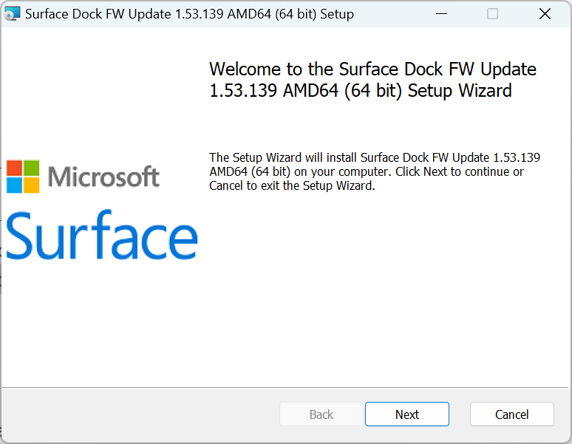Click the "The Setup Wizard will install" paragraph

click(x=374, y=171)
